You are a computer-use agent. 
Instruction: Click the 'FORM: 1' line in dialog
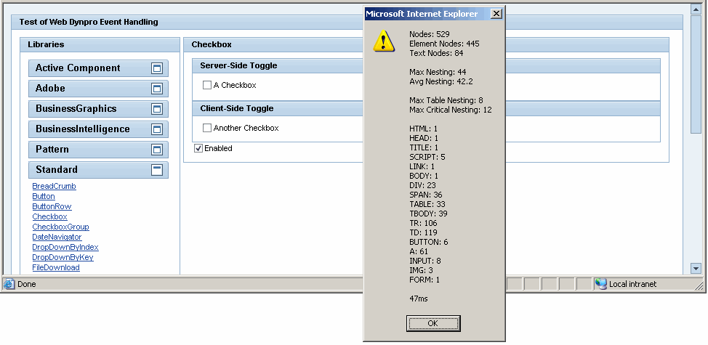tap(425, 280)
